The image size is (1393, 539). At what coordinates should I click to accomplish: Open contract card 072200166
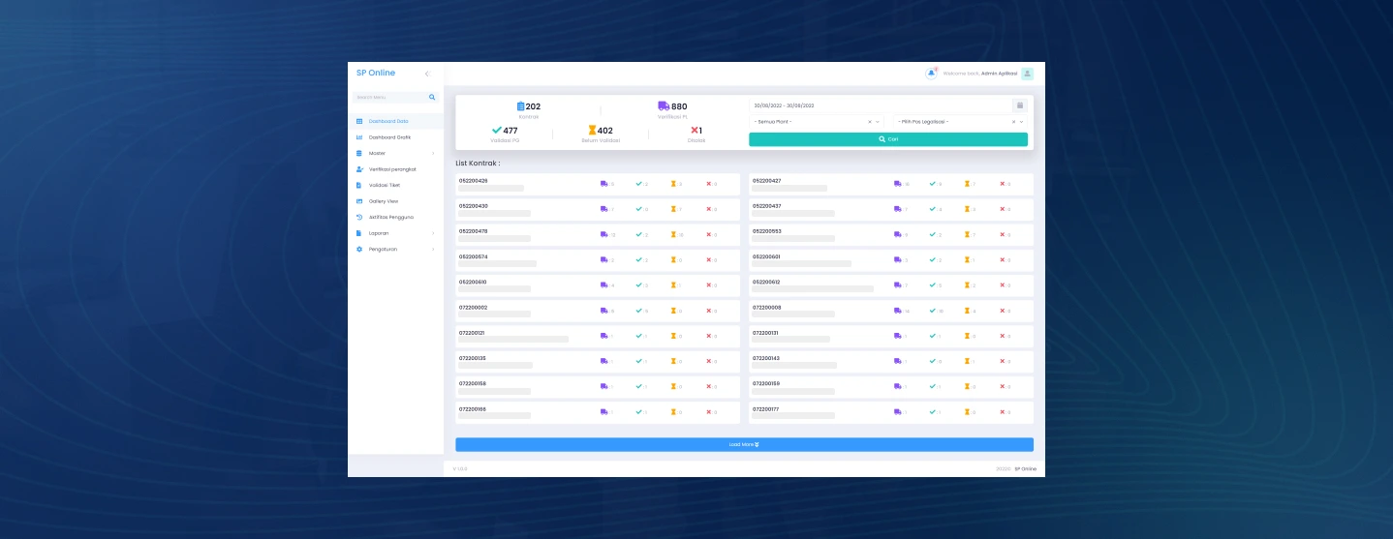coord(598,412)
